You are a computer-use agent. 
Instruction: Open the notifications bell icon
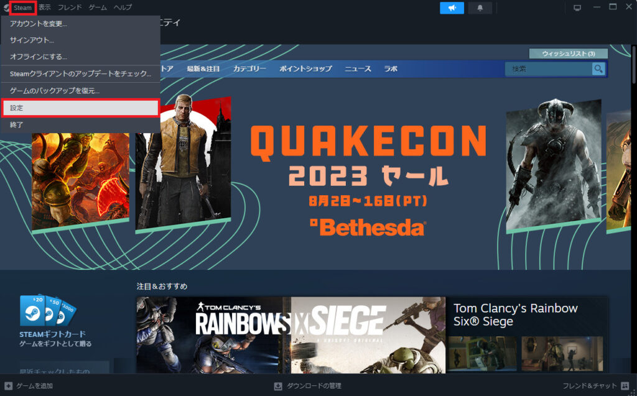(x=480, y=7)
